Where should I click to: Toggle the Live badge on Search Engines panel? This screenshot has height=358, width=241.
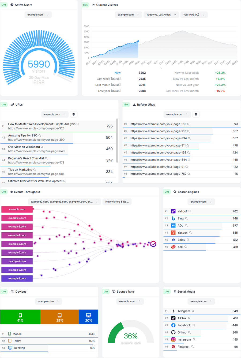[x=167, y=192]
